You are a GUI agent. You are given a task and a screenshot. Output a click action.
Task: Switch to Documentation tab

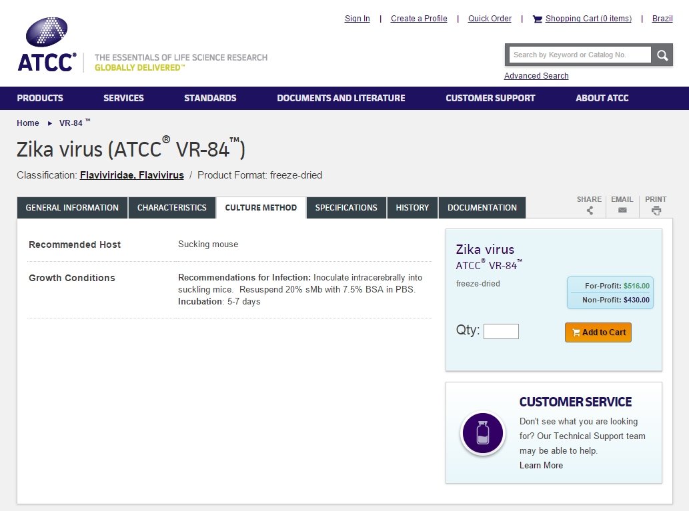[x=482, y=208]
